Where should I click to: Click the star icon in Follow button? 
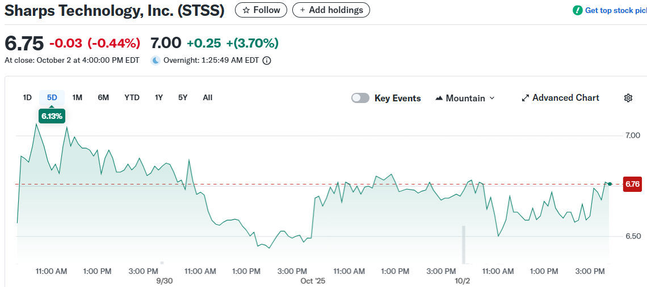[x=246, y=10]
